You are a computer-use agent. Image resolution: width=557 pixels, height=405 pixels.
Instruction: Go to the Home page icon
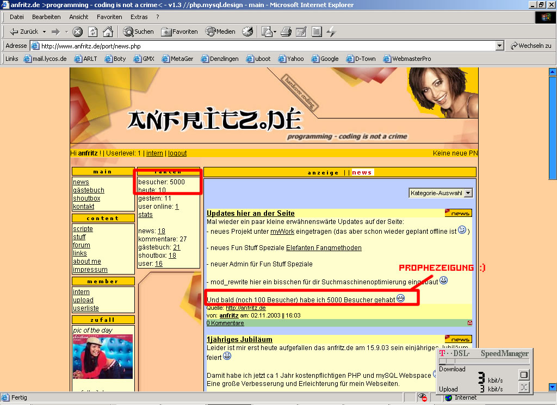pyautogui.click(x=108, y=32)
